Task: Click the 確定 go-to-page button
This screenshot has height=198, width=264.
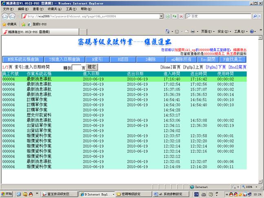Action: [x=92, y=67]
